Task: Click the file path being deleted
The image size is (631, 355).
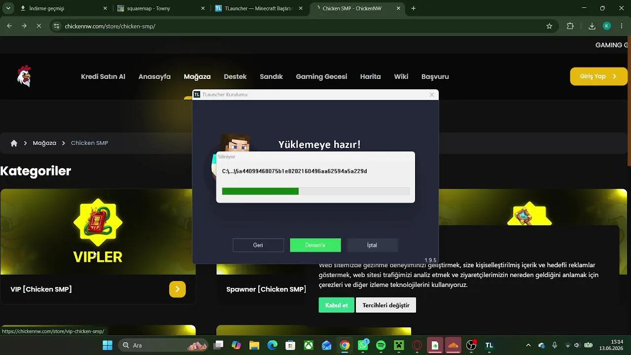Action: tap(294, 172)
